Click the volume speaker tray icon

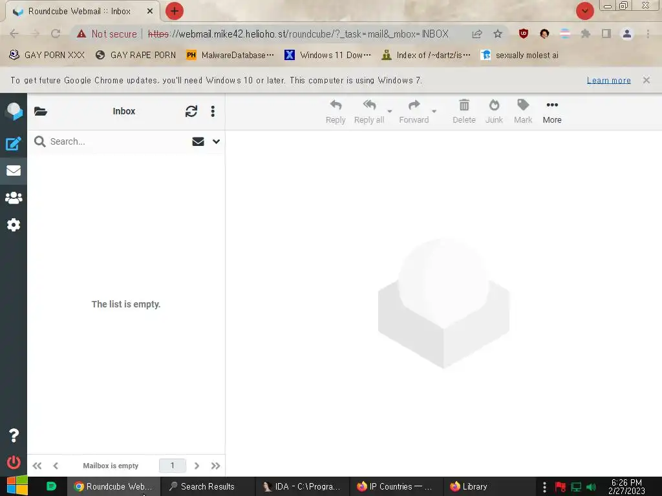(x=591, y=487)
